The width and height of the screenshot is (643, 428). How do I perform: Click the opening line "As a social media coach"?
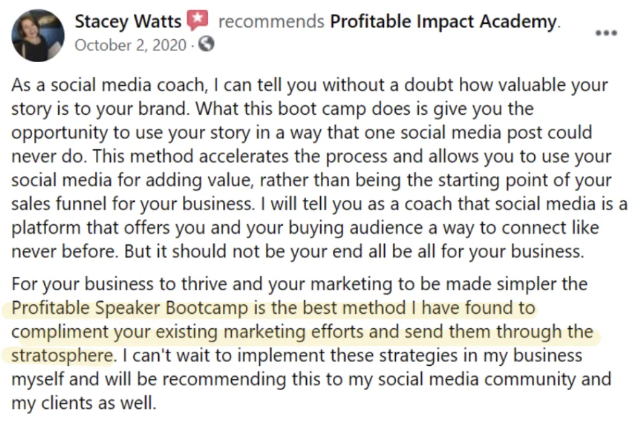point(108,85)
